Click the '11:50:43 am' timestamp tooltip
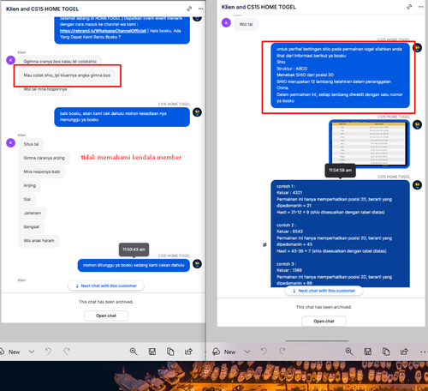Viewport: 428px width, 391px height. pyautogui.click(x=134, y=250)
